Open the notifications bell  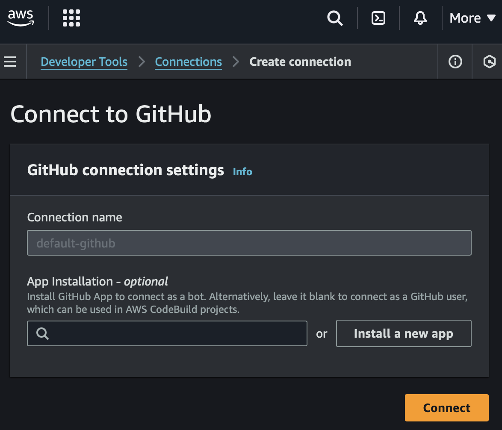(x=420, y=18)
